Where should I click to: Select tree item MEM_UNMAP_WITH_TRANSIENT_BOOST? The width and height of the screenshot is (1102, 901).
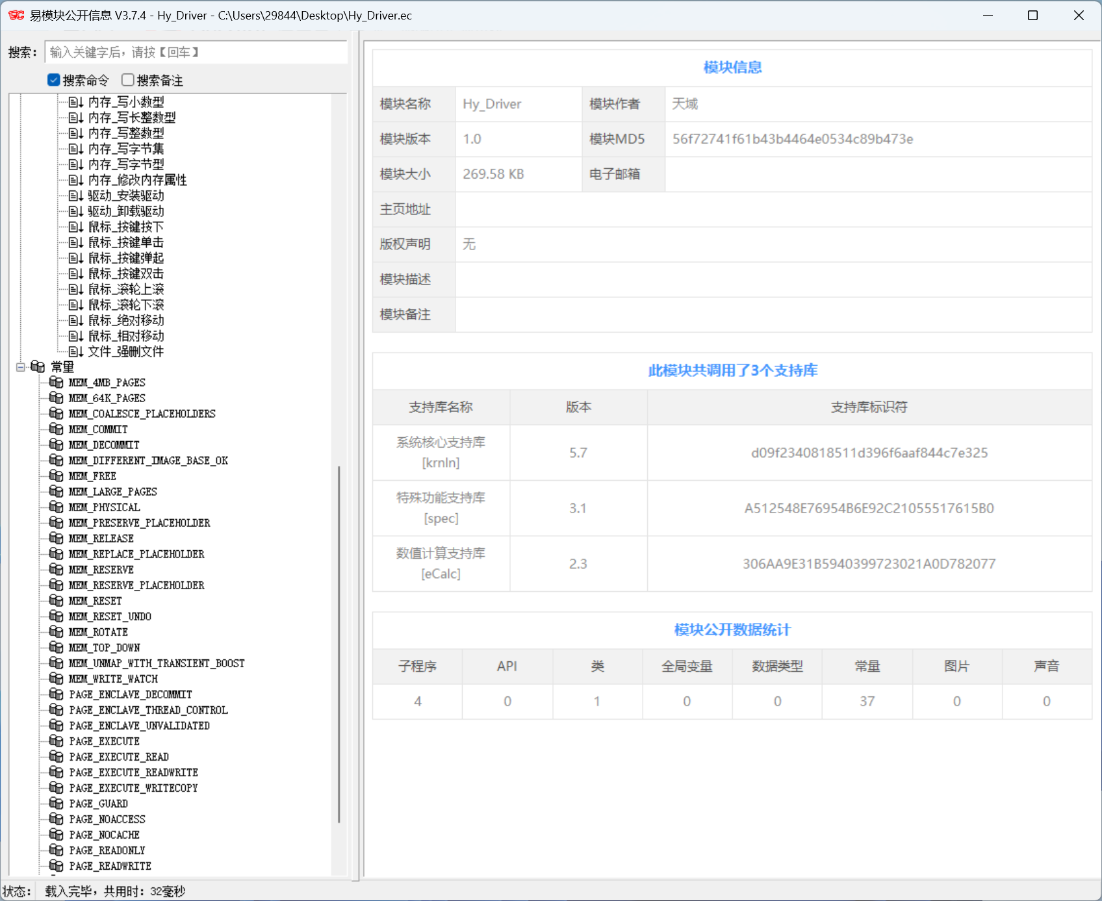pyautogui.click(x=157, y=663)
